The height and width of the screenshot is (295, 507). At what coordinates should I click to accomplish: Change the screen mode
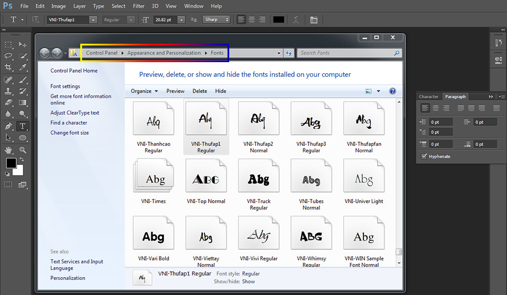(x=23, y=184)
